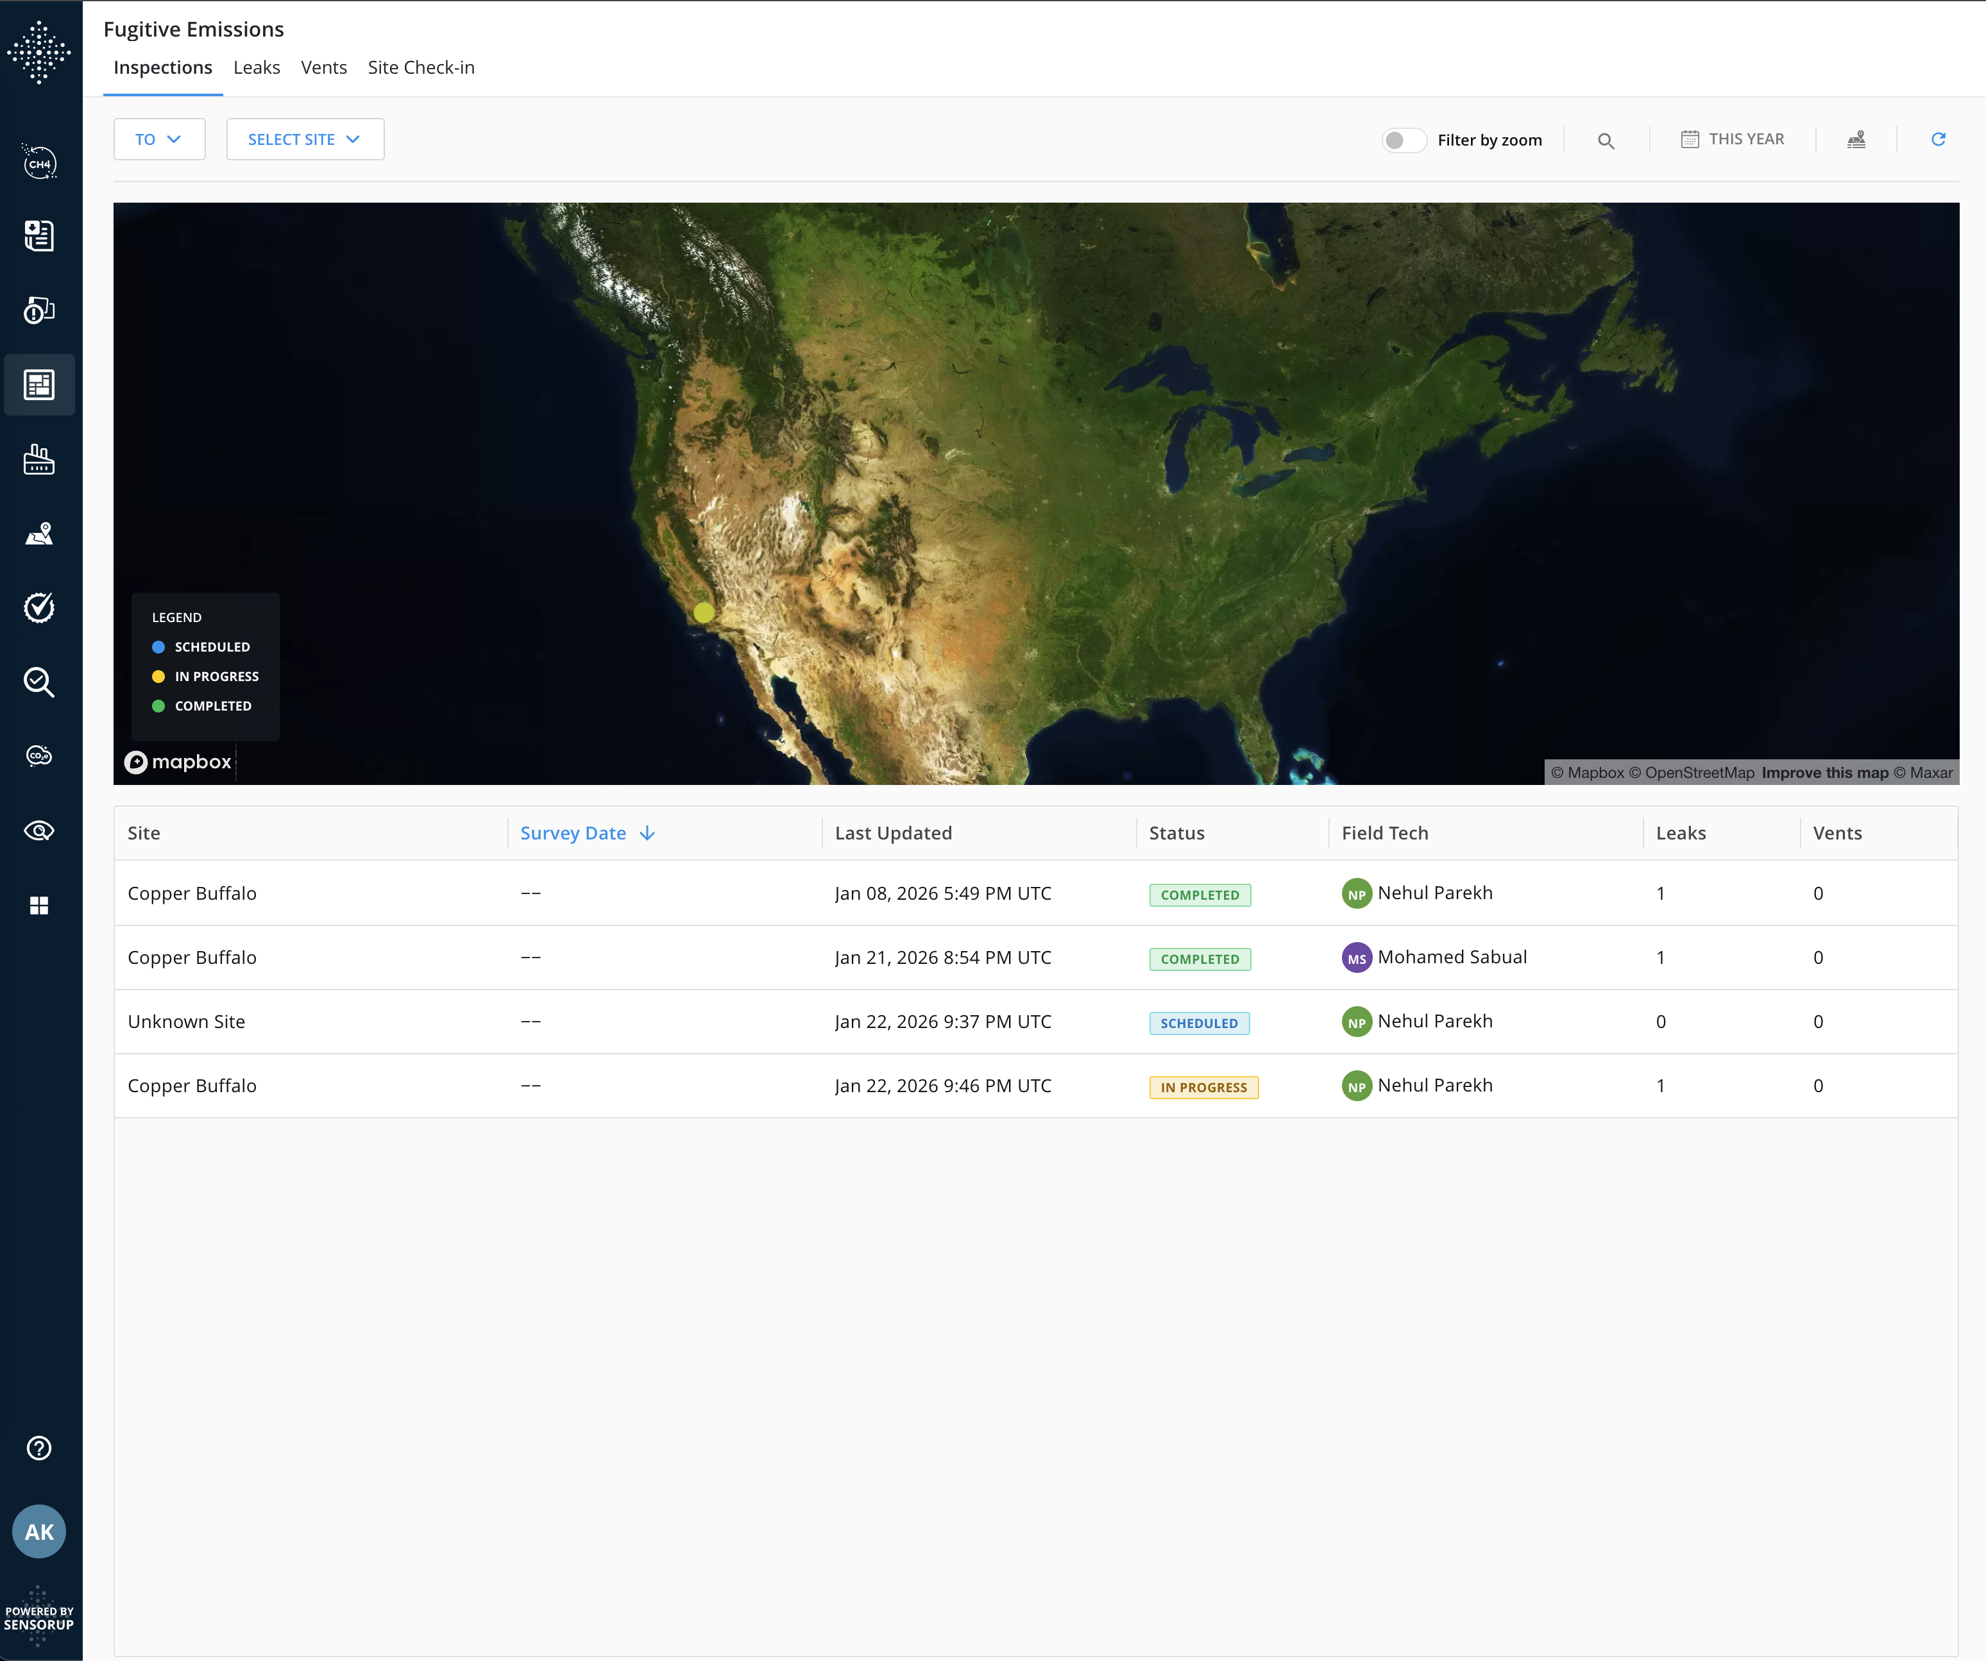The height and width of the screenshot is (1661, 1986).
Task: Open the CO2e cloud sidebar icon
Action: pyautogui.click(x=38, y=756)
